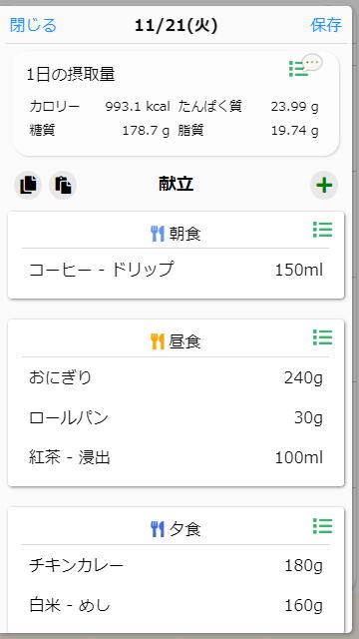Click the 夕食 section header
This screenshot has width=359, height=639.
click(x=176, y=530)
